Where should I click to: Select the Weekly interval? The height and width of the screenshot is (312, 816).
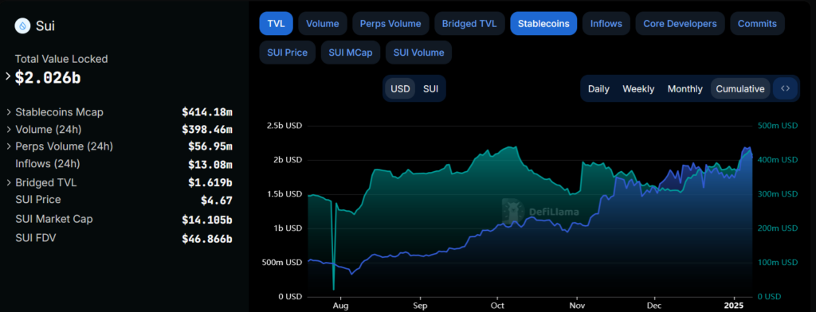(638, 89)
